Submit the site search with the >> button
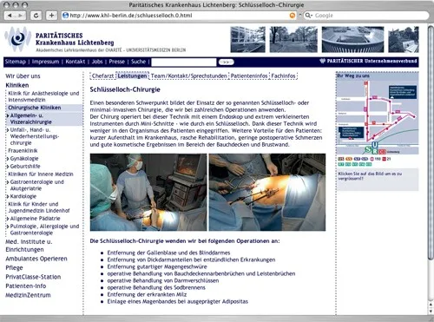The image size is (434, 322). 226,62
